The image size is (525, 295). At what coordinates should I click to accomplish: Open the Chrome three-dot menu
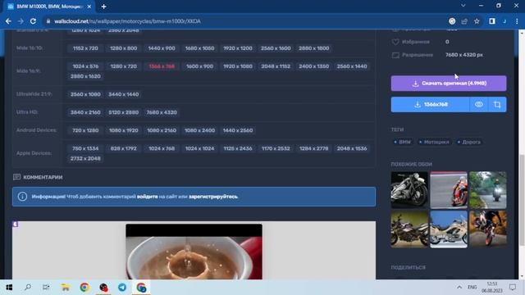point(517,21)
